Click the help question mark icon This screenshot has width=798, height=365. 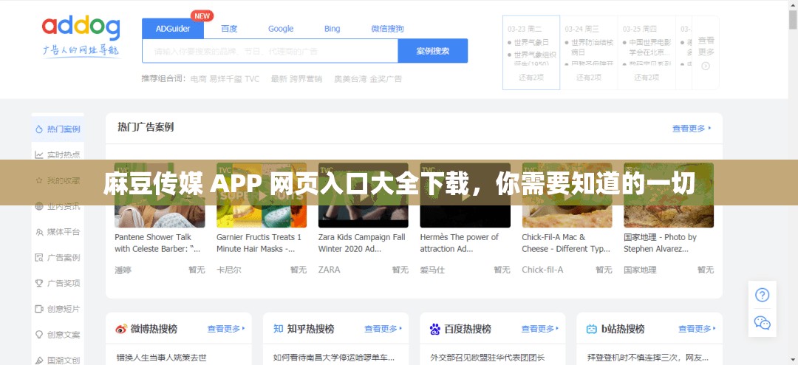[x=762, y=296]
